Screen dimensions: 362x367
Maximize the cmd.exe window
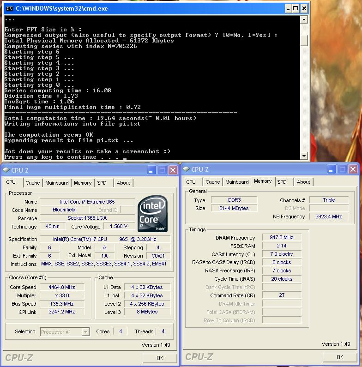tap(296, 9)
